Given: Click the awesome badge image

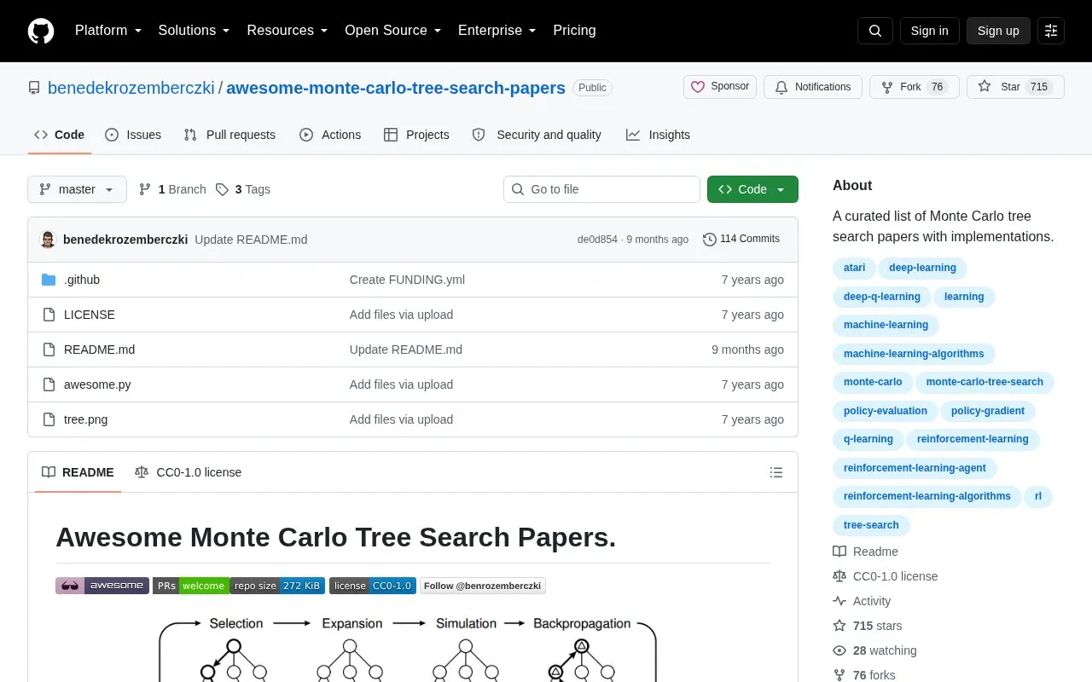Looking at the screenshot, I should [102, 586].
